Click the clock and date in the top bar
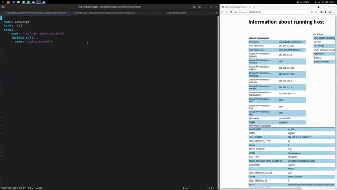The image size is (337, 190). [x=303, y=2]
